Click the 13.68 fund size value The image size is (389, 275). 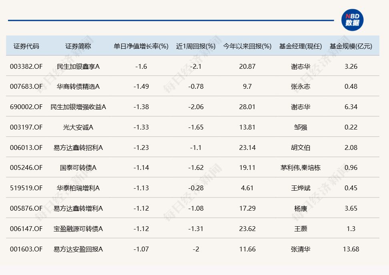351,249
